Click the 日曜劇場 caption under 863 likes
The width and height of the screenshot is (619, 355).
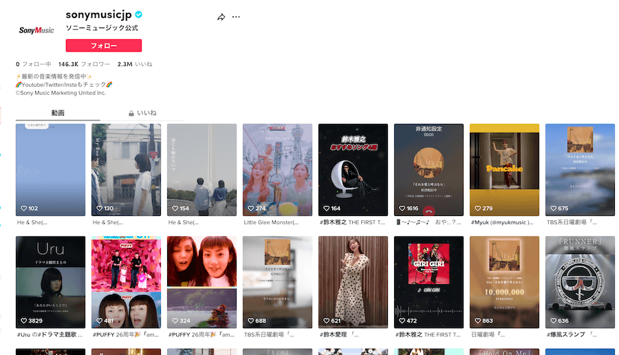pyautogui.click(x=488, y=334)
